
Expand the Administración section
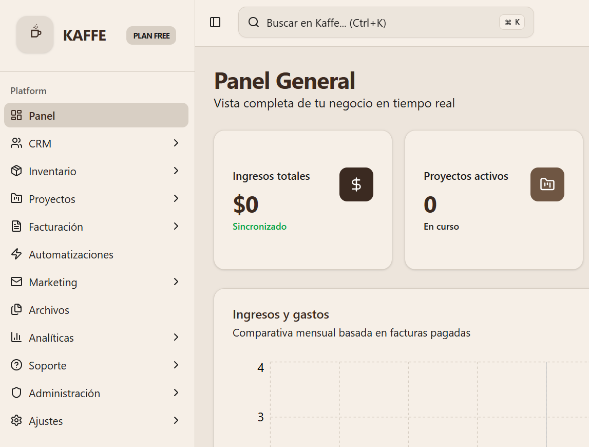tap(176, 393)
